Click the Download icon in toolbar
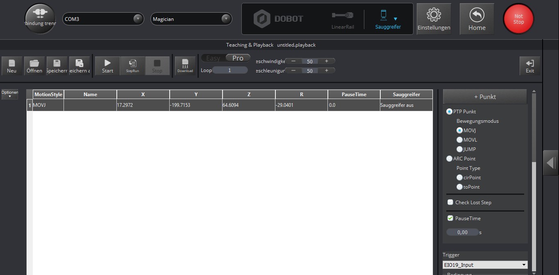Image resolution: width=559 pixels, height=275 pixels. [x=185, y=65]
